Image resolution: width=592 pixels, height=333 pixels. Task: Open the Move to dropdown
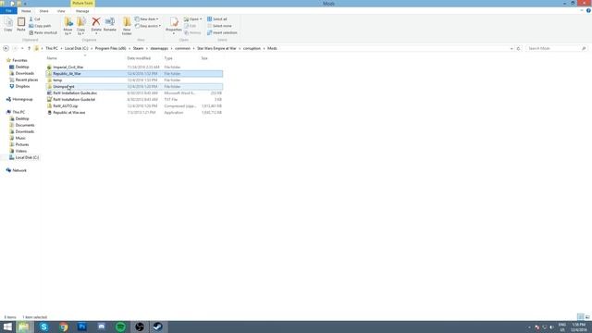coord(68,26)
